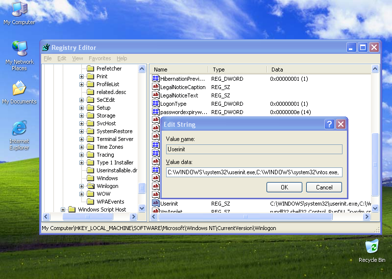Select the Userinit value row name
This screenshot has height=279, width=392.
coord(169,204)
